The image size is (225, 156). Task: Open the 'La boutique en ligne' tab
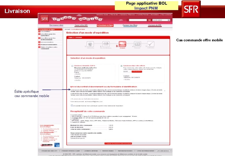click(105, 25)
